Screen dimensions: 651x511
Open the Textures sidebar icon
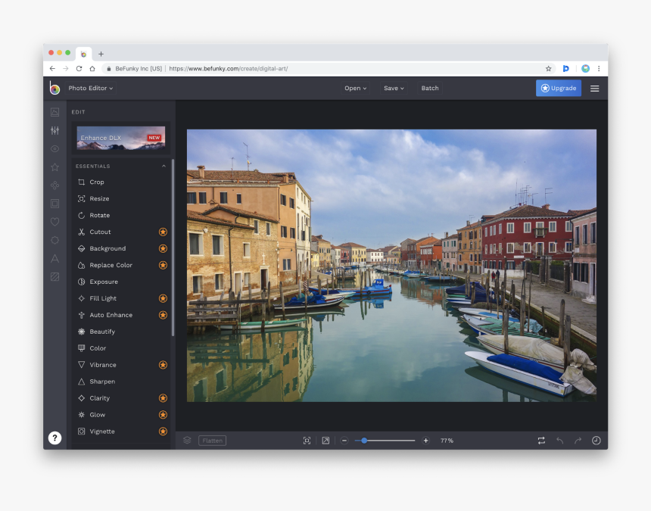[55, 277]
